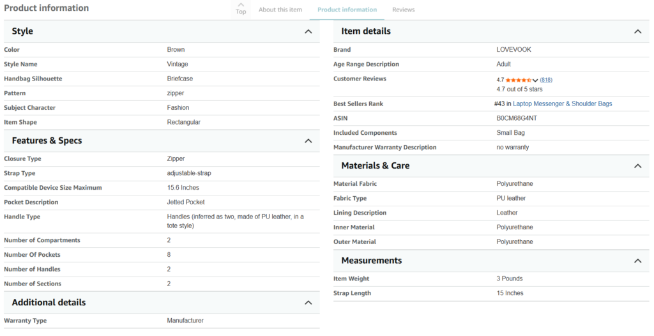Viewport: 654px width, 336px height.
Task: Select the Style Name value Vintage
Action: click(178, 64)
